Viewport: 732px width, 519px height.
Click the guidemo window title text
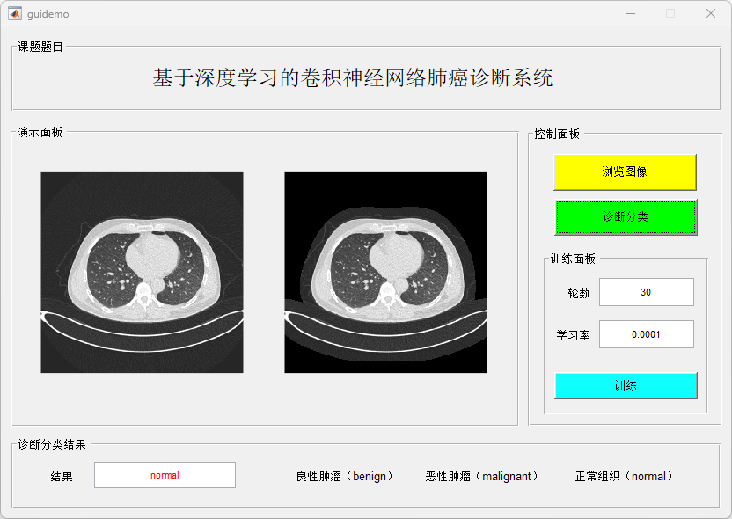click(48, 14)
